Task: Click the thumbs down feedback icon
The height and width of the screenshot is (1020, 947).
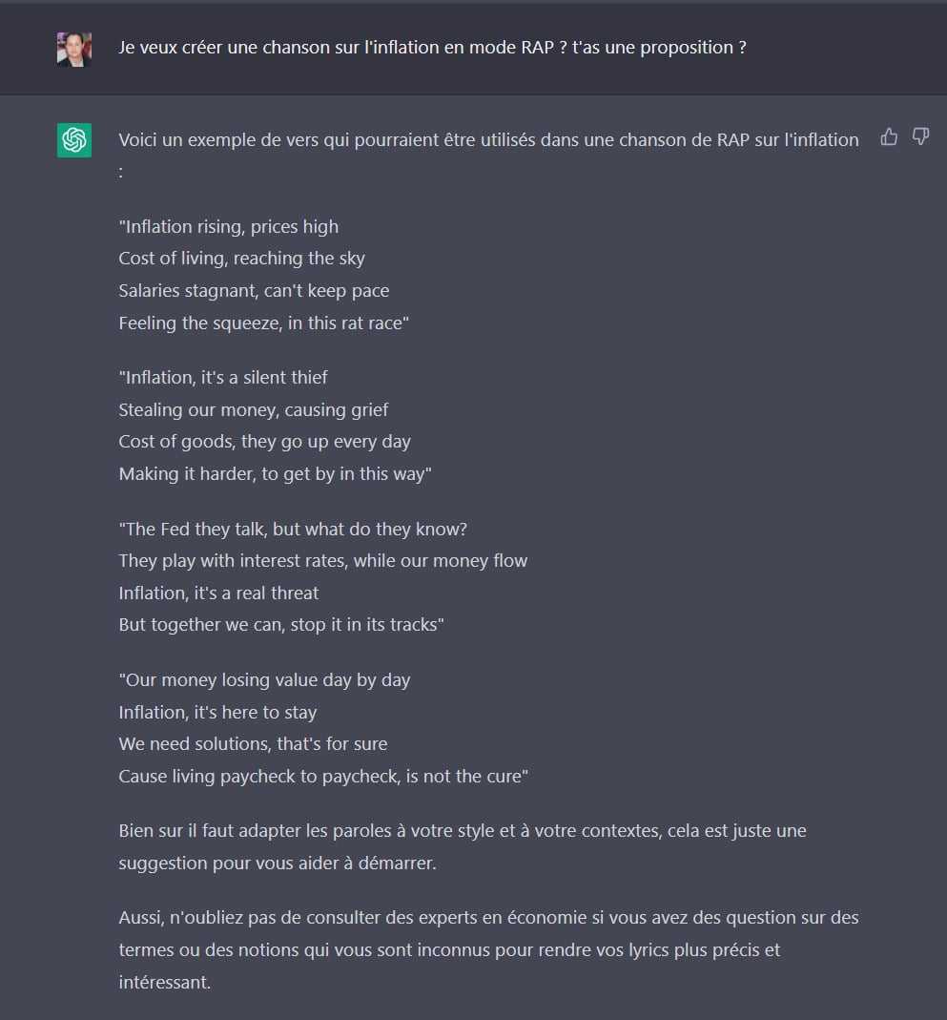Action: pos(920,136)
